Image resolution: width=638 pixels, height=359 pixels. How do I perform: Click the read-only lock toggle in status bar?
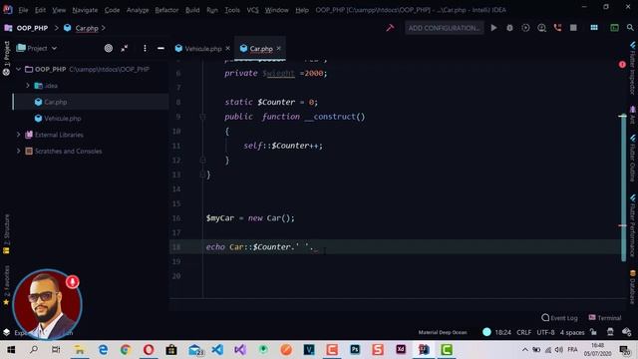pyautogui.click(x=594, y=332)
